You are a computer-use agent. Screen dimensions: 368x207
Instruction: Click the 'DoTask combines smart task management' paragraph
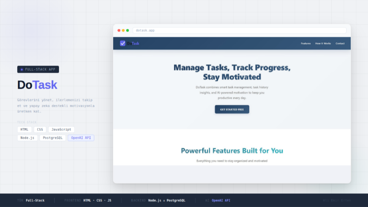pos(232,92)
